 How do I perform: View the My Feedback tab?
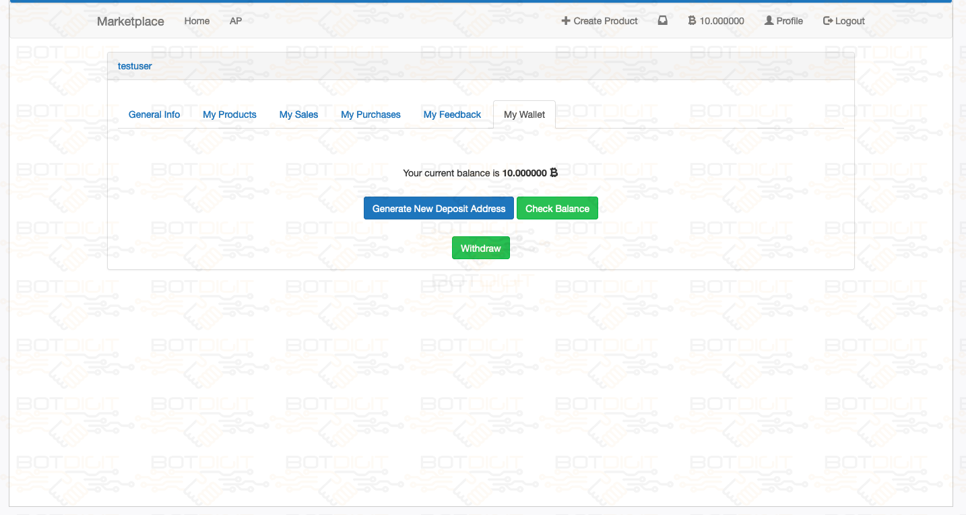(452, 114)
